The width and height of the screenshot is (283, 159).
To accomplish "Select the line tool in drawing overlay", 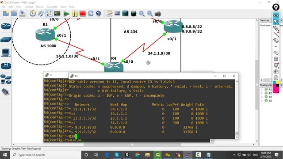I will [x=276, y=34].
